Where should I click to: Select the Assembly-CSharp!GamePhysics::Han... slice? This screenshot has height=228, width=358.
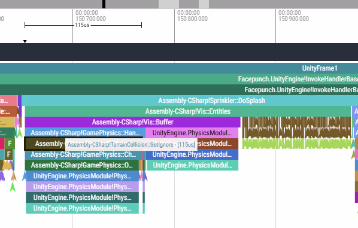(x=85, y=133)
